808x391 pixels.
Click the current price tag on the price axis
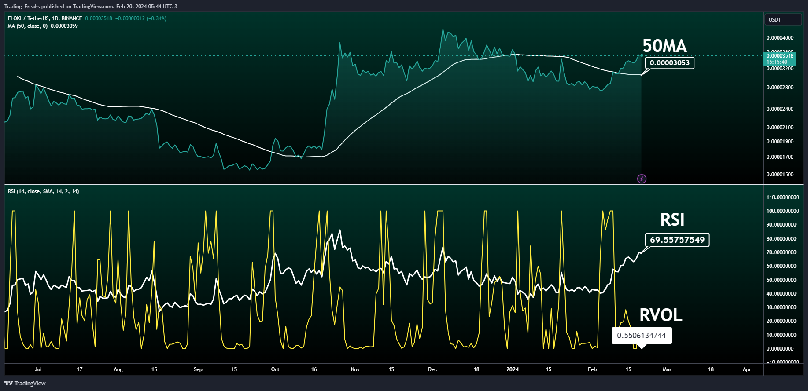click(x=780, y=58)
